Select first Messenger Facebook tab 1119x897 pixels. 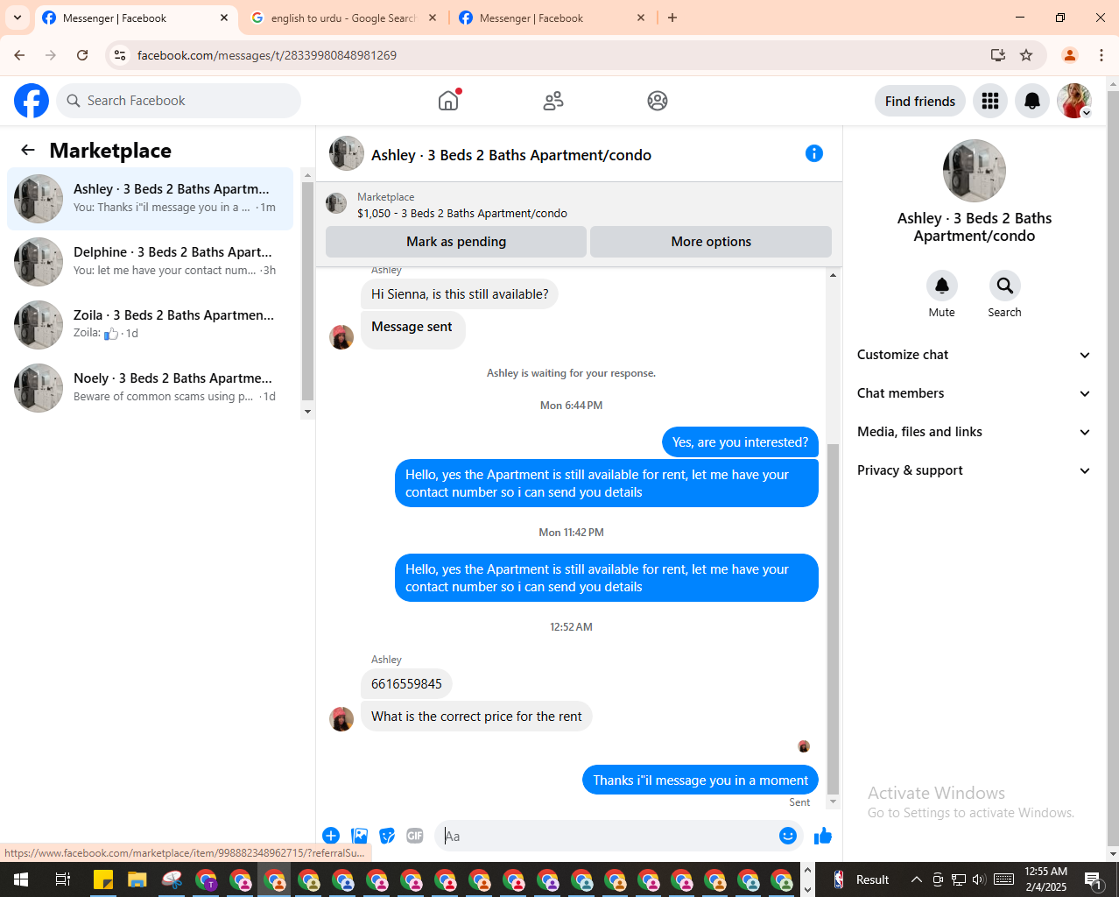136,18
